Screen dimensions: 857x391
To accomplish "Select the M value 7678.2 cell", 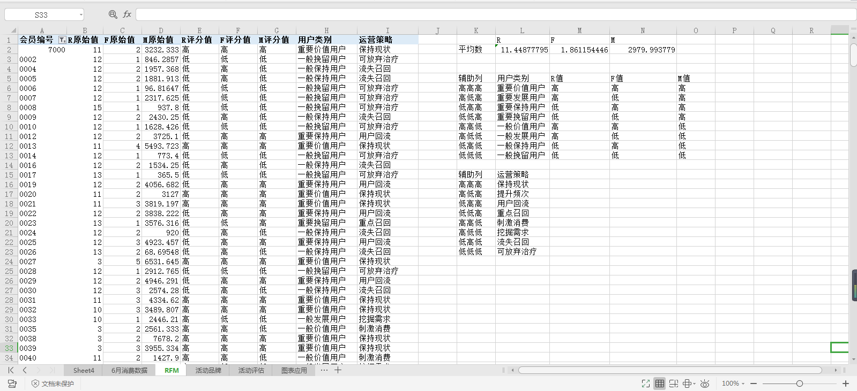I will 161,339.
